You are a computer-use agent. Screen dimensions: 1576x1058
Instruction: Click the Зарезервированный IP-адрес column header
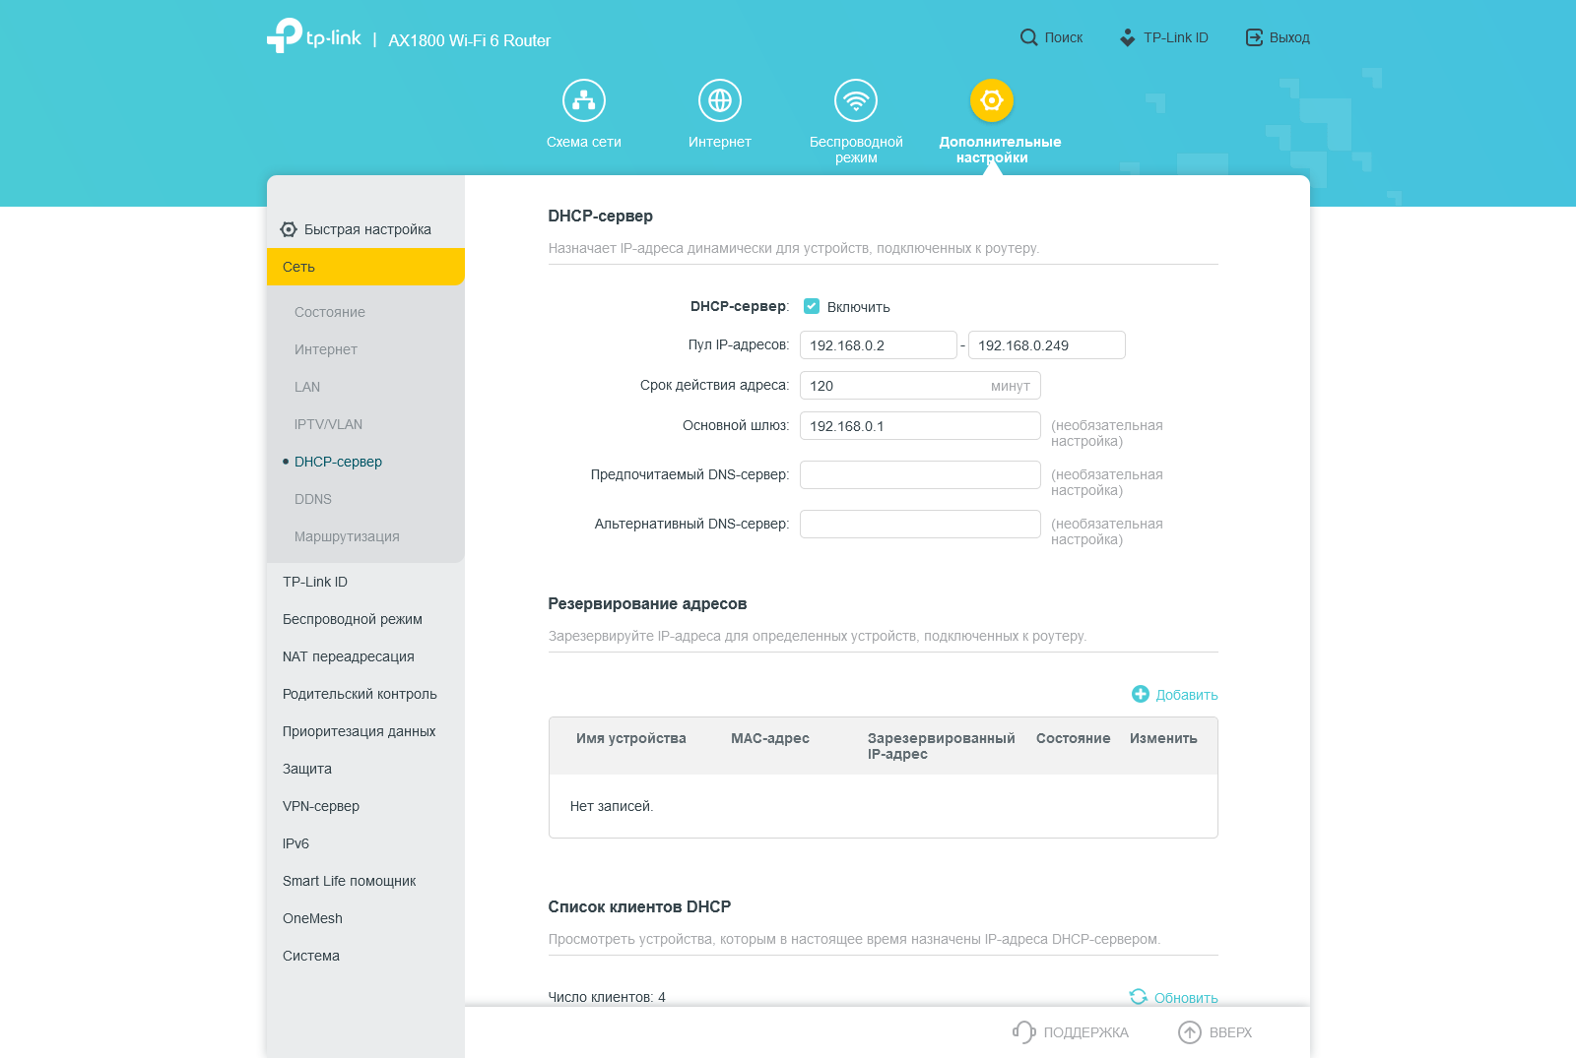click(942, 746)
